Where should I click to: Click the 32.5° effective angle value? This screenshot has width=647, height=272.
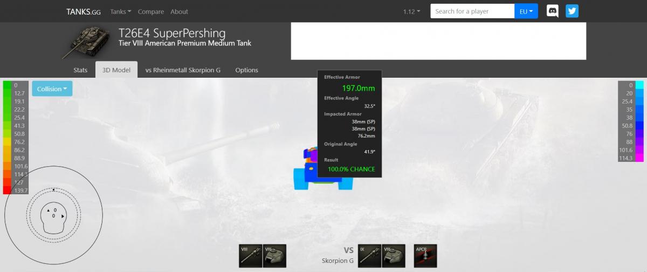click(x=370, y=106)
